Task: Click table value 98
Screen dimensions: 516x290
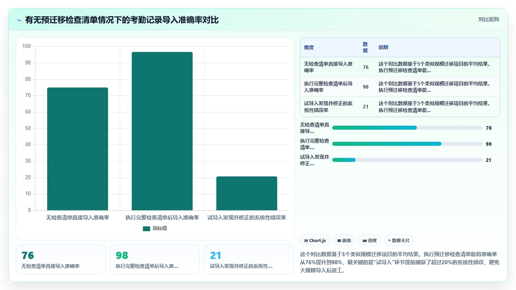Action: coord(366,87)
